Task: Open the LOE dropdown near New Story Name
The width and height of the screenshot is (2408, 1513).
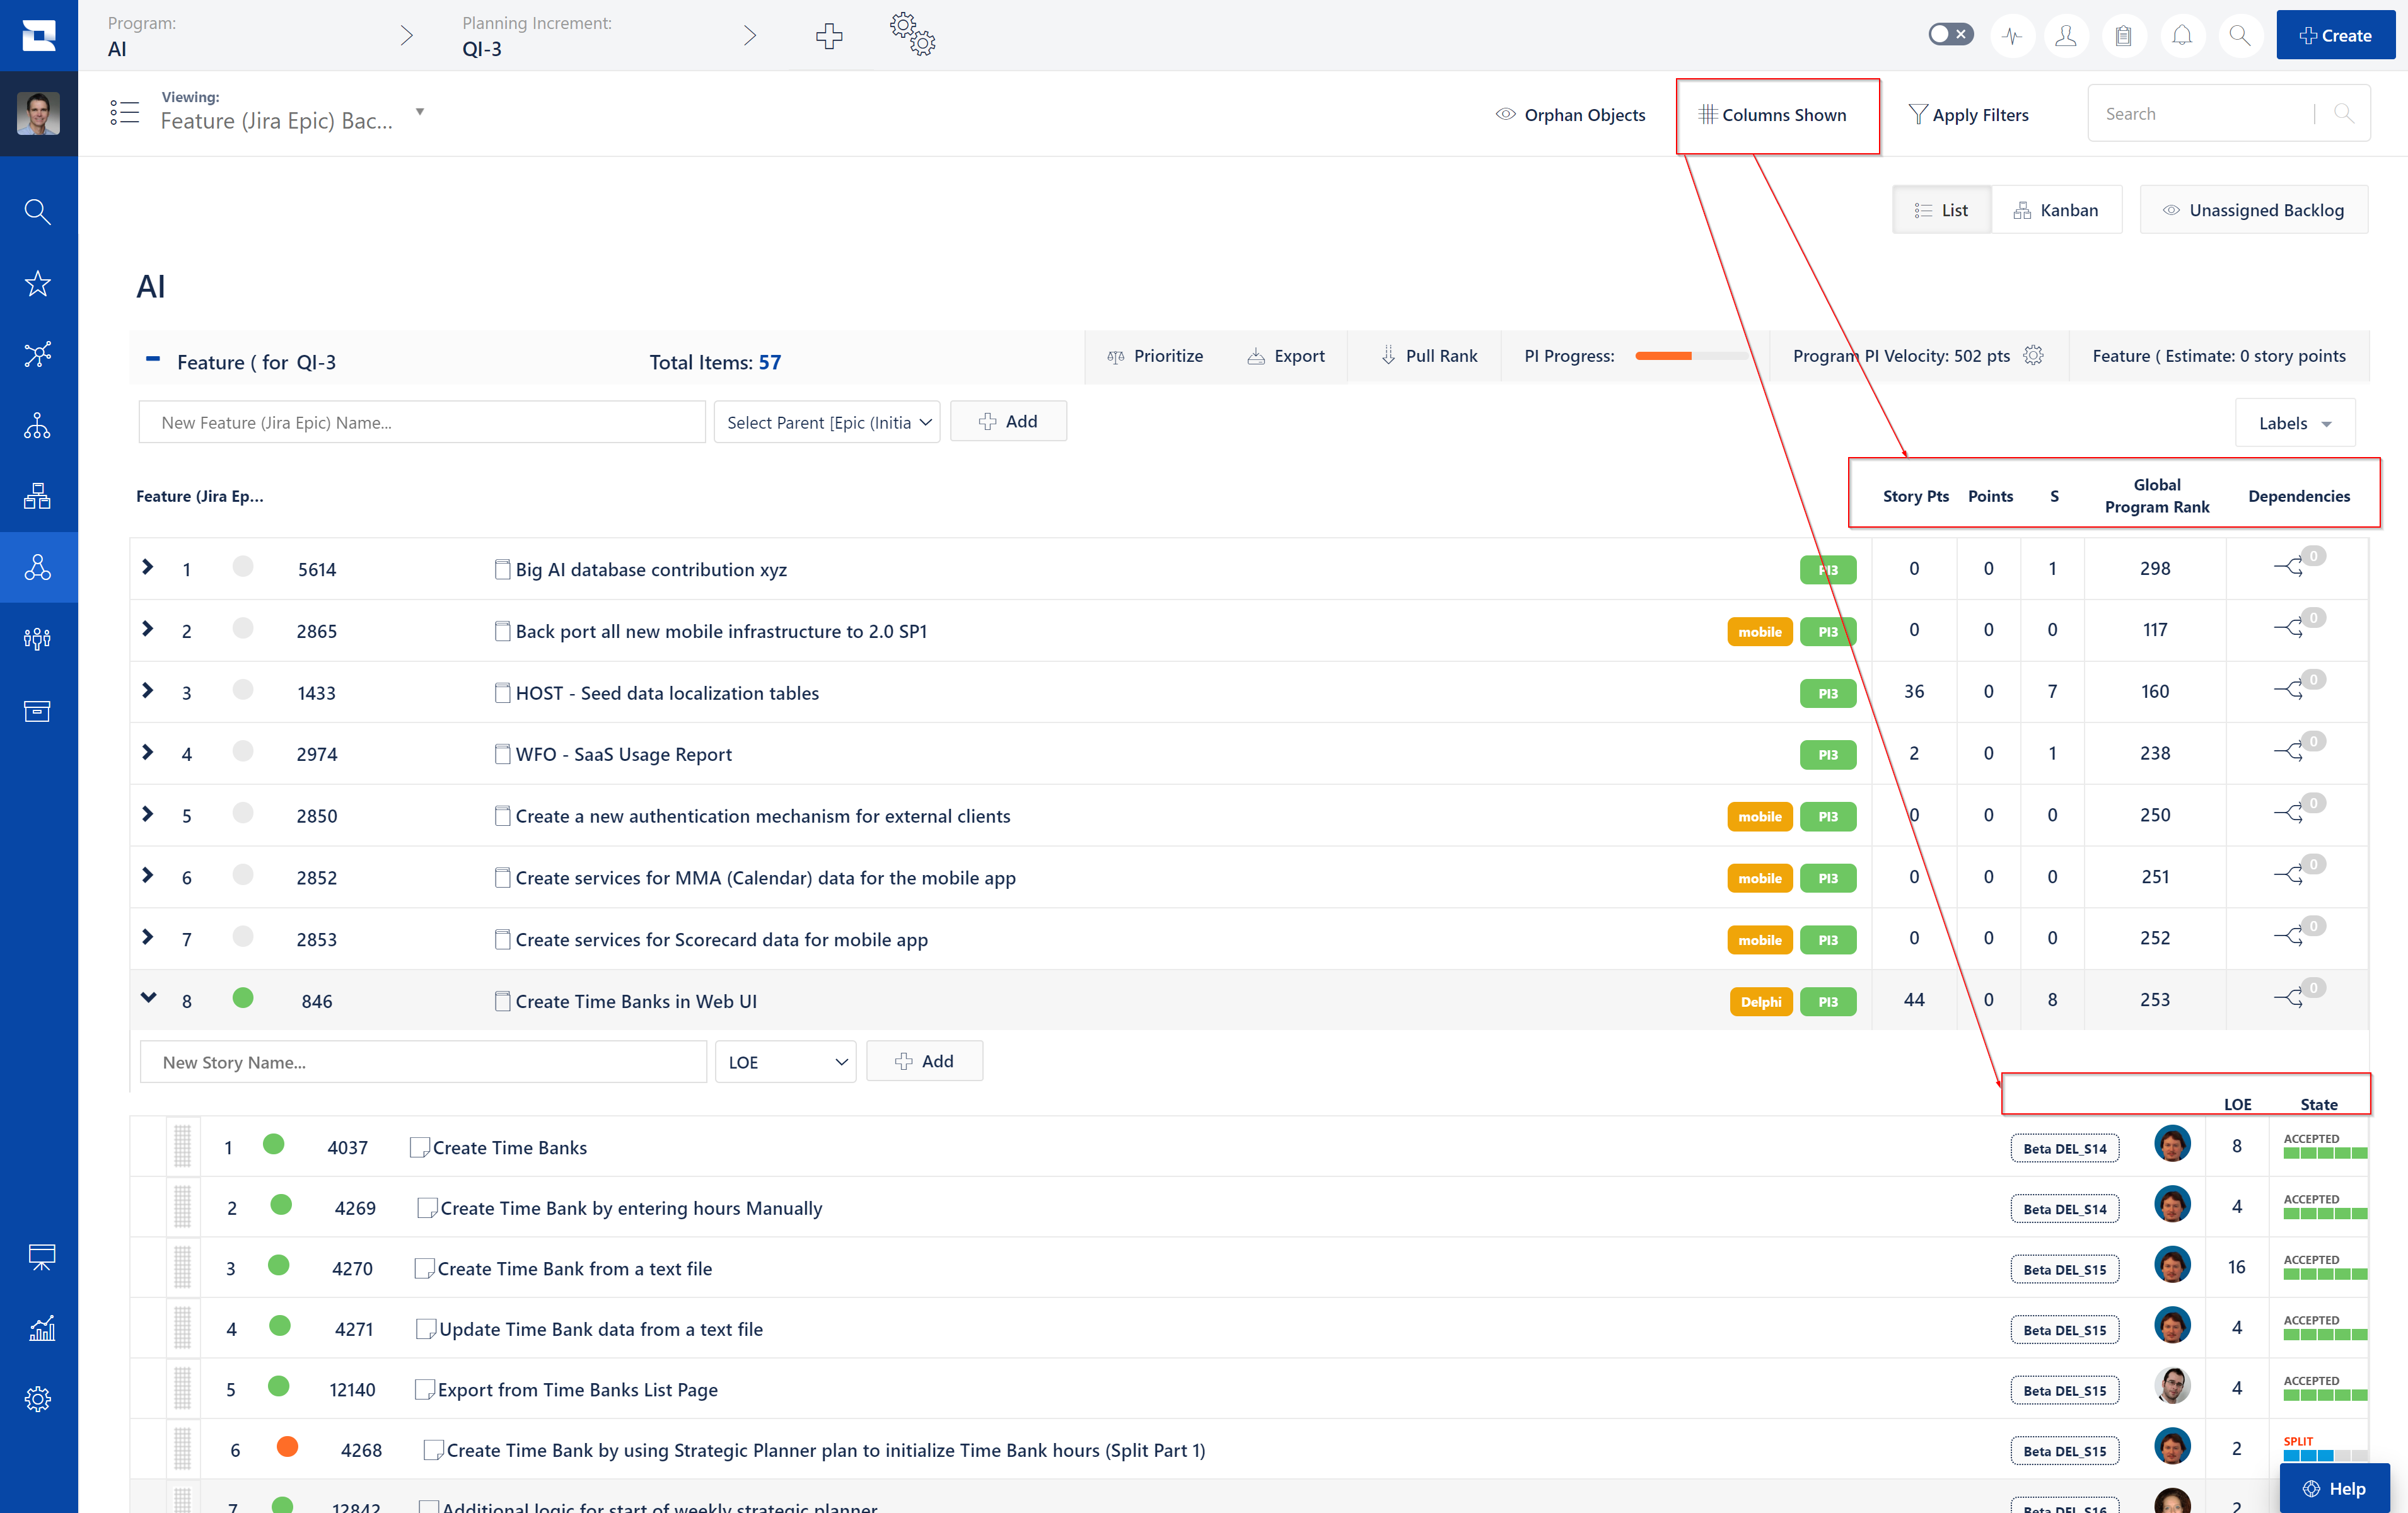Action: (x=785, y=1061)
